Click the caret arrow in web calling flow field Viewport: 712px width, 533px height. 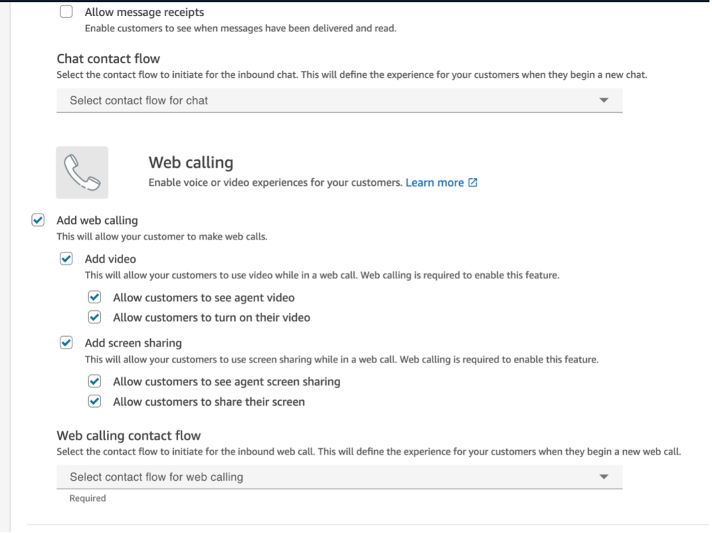pyautogui.click(x=604, y=477)
